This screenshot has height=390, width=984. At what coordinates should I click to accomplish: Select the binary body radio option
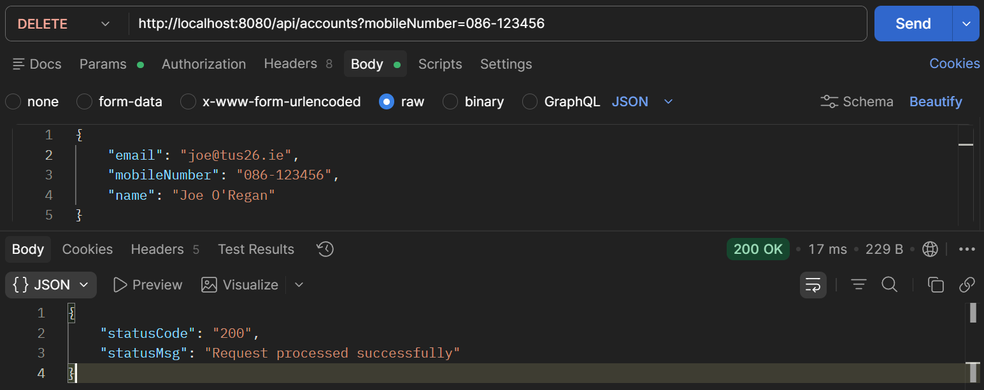pyautogui.click(x=450, y=102)
